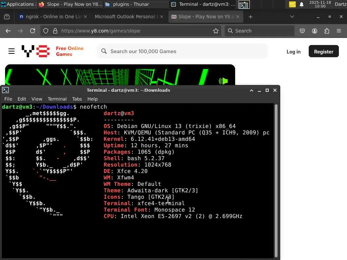Click the panel clock showing 2025-11-18
The width and height of the screenshot is (347, 260).
pos(320,4)
